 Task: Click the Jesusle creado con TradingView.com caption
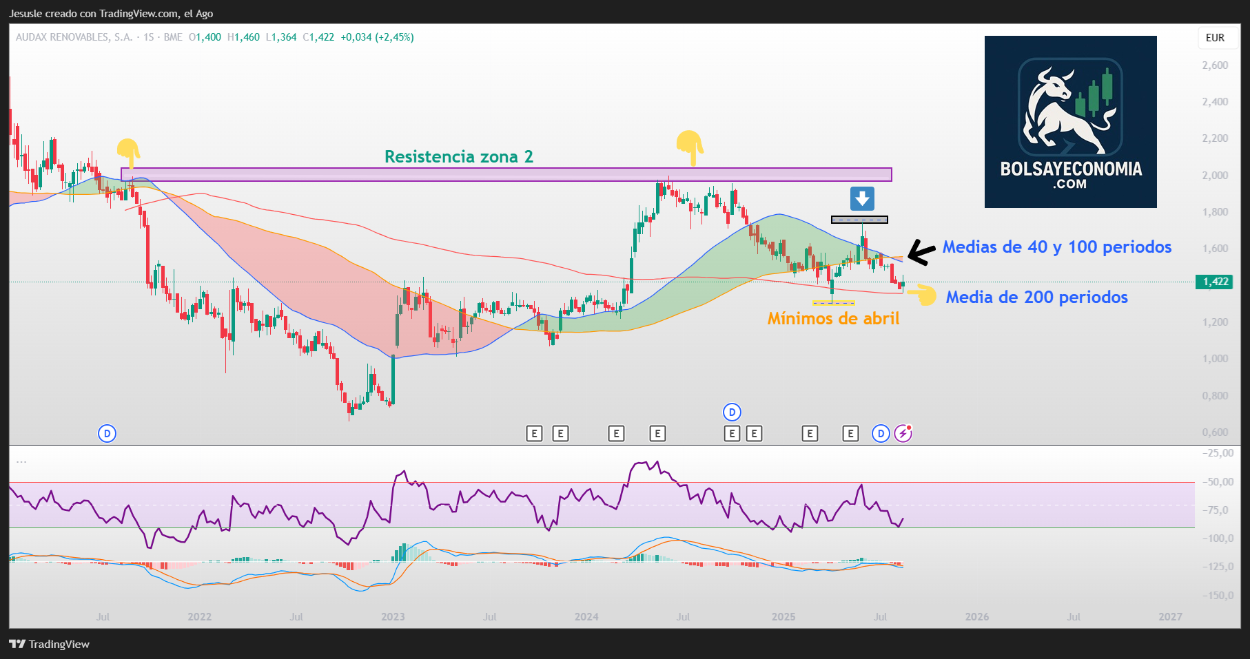(111, 13)
